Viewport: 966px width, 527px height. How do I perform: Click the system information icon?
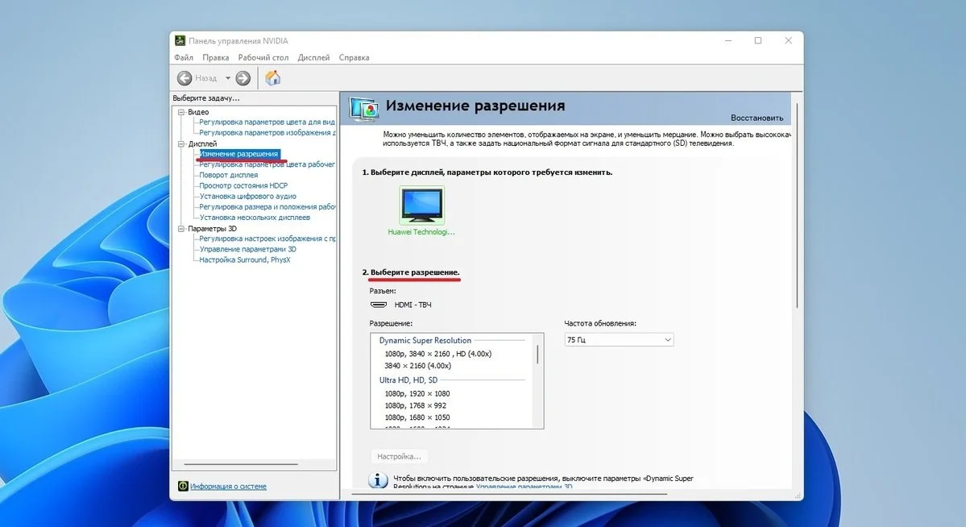click(183, 486)
